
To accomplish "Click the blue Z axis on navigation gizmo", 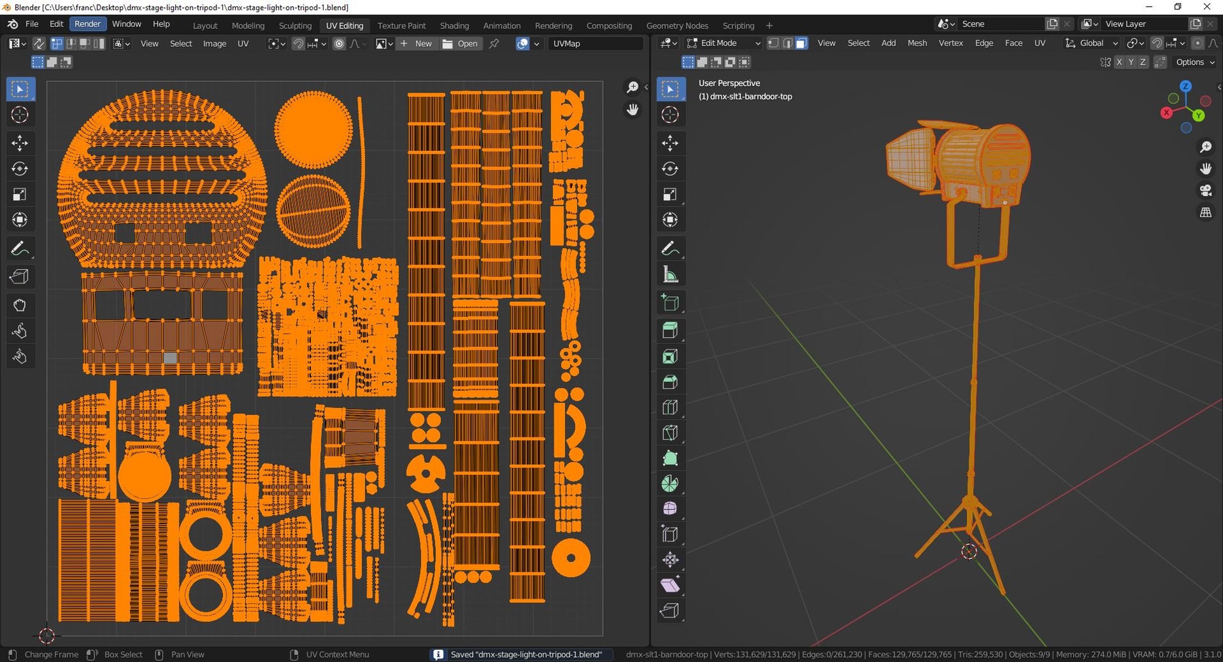I will [x=1185, y=86].
